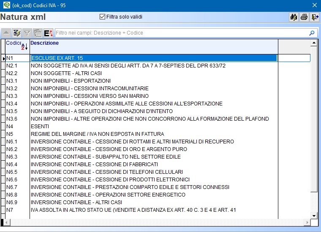The image size is (321, 232).
Task: Click the gray up-arrow toolbar icon
Action: point(6,33)
